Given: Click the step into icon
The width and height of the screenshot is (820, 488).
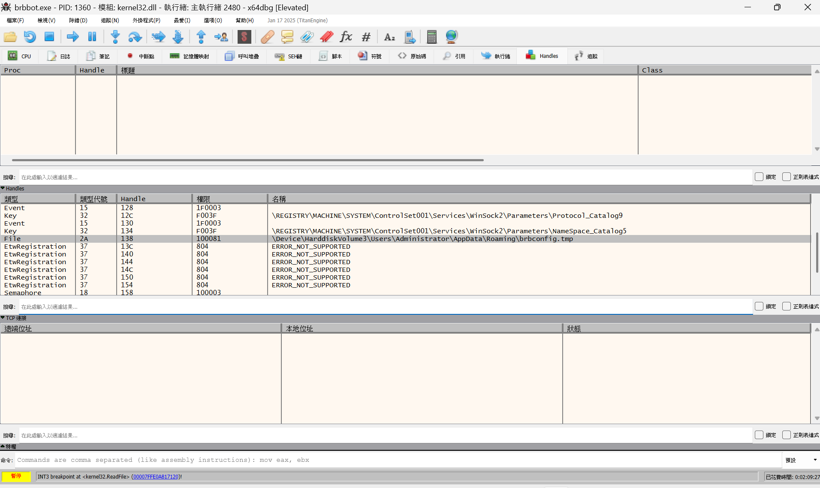Looking at the screenshot, I should tap(115, 37).
